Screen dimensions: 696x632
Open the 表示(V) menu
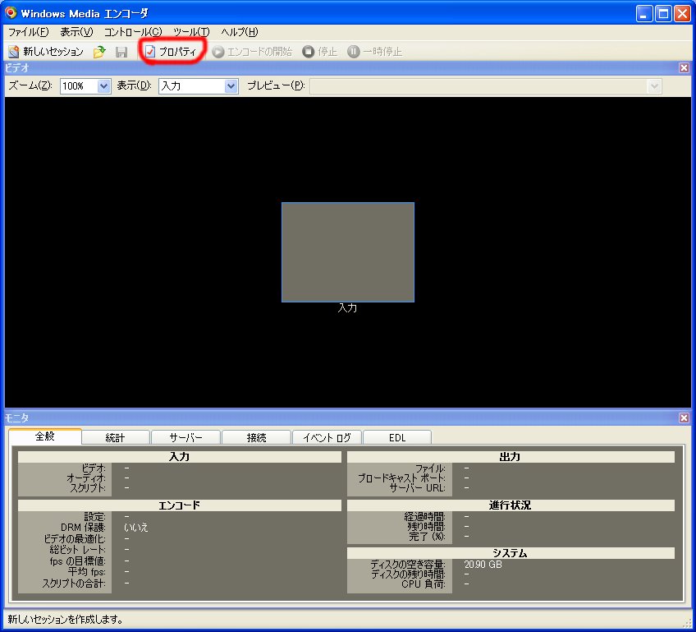click(76, 32)
